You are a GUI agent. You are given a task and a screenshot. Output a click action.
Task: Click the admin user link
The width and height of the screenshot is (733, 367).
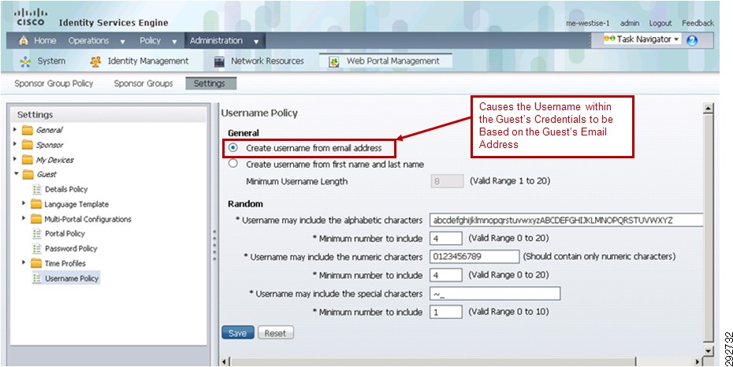click(x=630, y=23)
